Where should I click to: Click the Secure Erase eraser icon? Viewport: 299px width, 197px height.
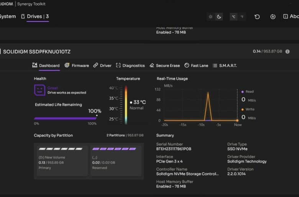pyautogui.click(x=152, y=65)
